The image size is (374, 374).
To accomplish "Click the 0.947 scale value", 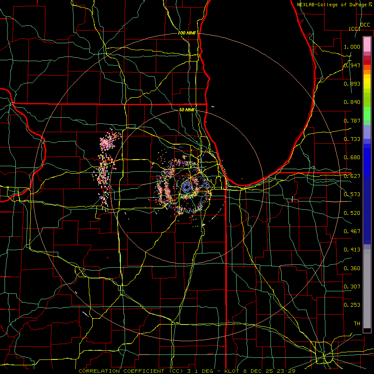I will click(352, 65).
